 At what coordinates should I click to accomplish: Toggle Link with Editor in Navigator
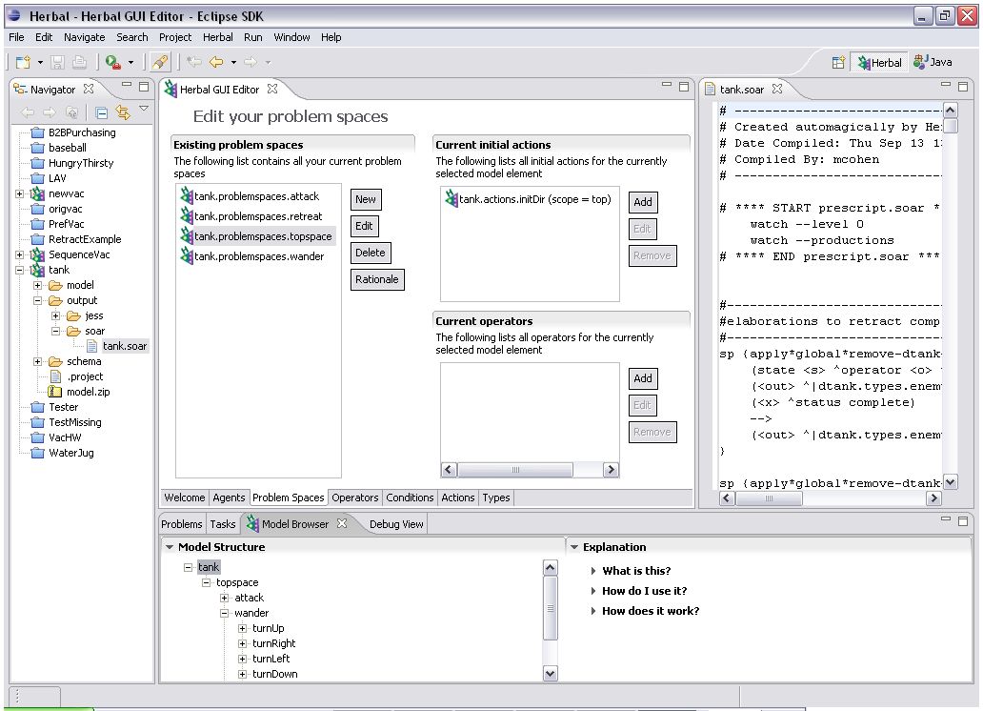[123, 112]
